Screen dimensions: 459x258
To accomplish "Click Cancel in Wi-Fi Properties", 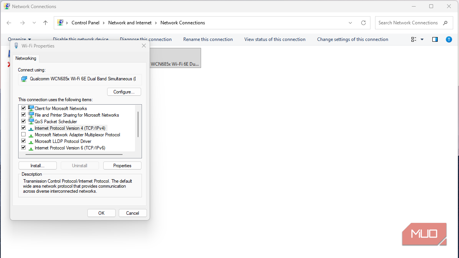I will [x=133, y=213].
